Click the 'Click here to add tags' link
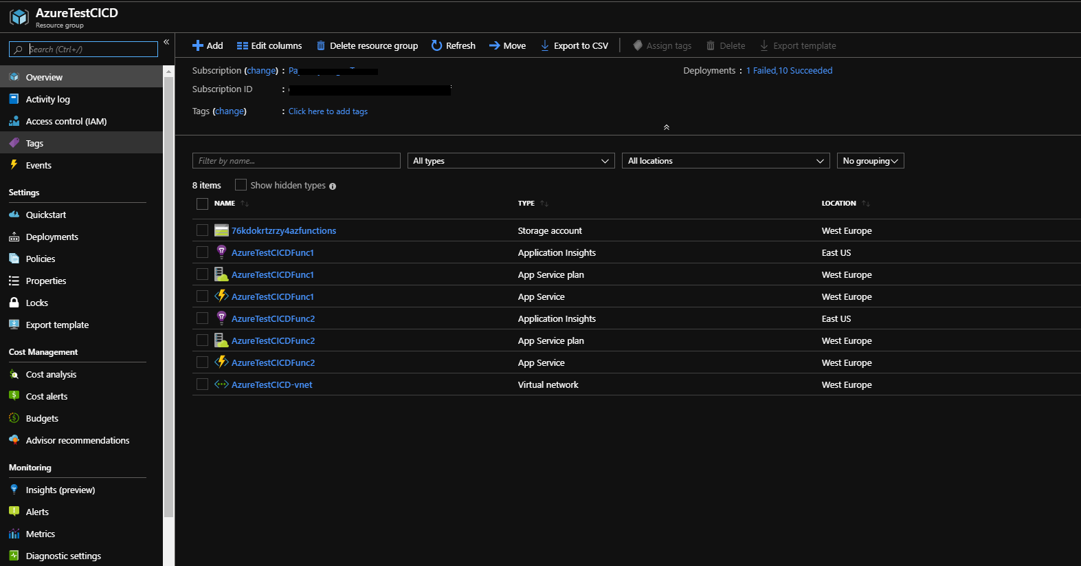The height and width of the screenshot is (566, 1081). click(x=328, y=111)
